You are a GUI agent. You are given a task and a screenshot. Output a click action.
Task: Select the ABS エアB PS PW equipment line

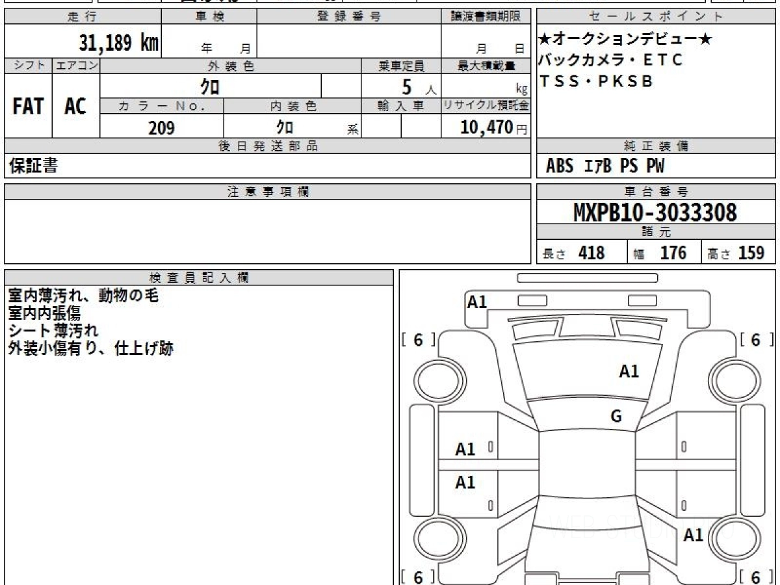pos(605,166)
